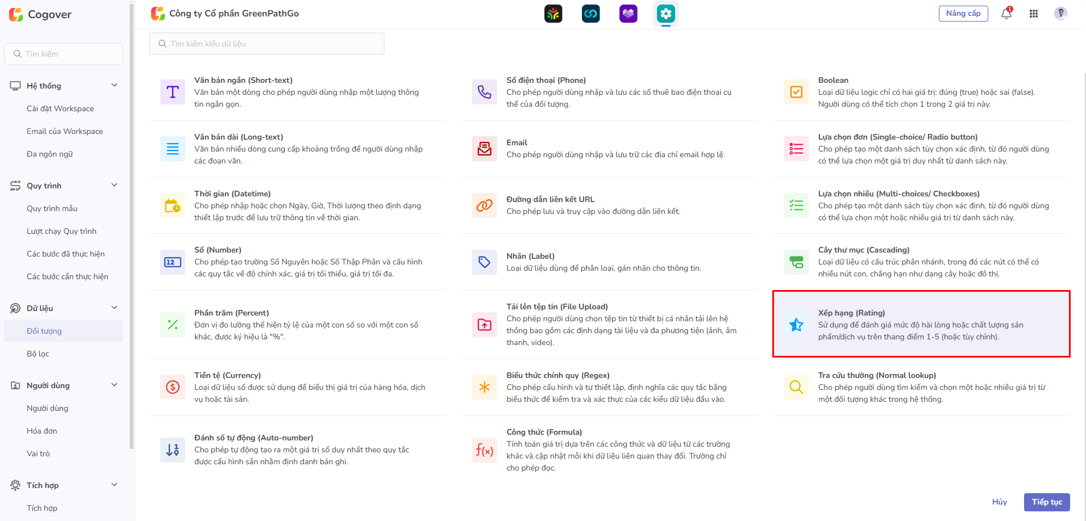Click the Boolean checkbox type icon
Image resolution: width=1086 pixels, height=521 pixels.
pyautogui.click(x=796, y=92)
